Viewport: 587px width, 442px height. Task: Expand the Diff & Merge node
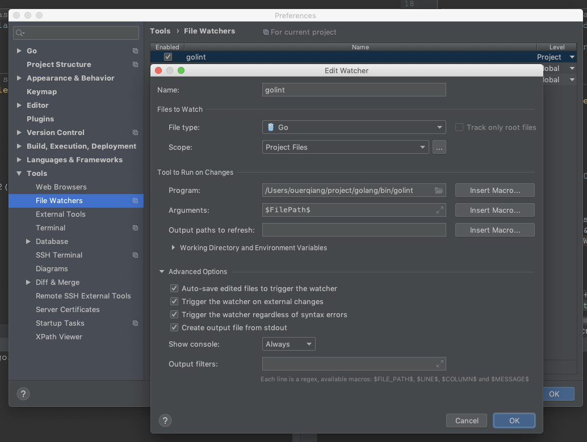point(28,282)
